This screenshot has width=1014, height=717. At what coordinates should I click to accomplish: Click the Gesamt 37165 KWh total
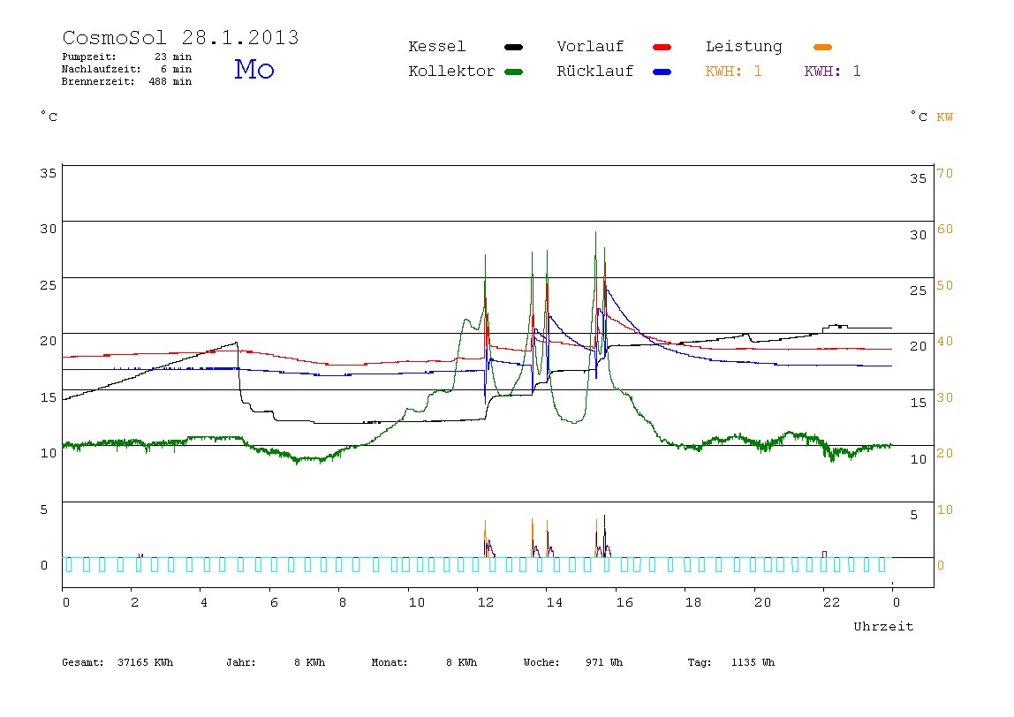click(117, 662)
